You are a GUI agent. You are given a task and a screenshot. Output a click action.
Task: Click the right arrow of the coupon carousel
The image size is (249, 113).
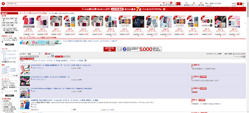coord(245,23)
